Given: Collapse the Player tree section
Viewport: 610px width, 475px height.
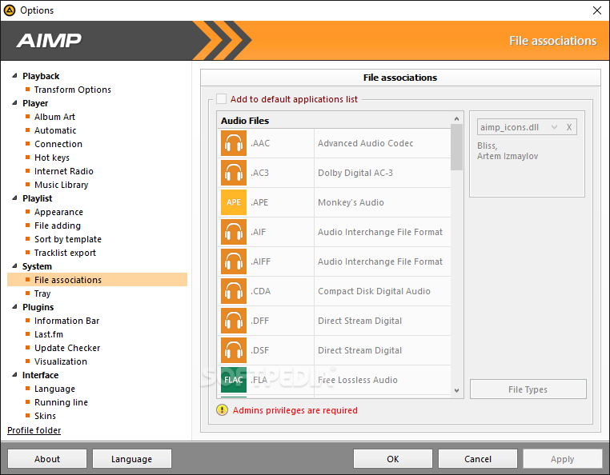Looking at the screenshot, I should coord(14,103).
